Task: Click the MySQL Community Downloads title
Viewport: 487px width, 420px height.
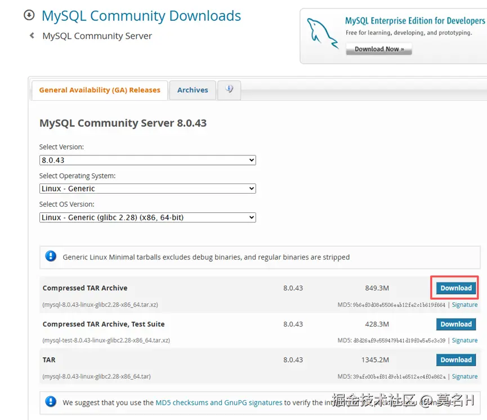Action: coord(141,16)
